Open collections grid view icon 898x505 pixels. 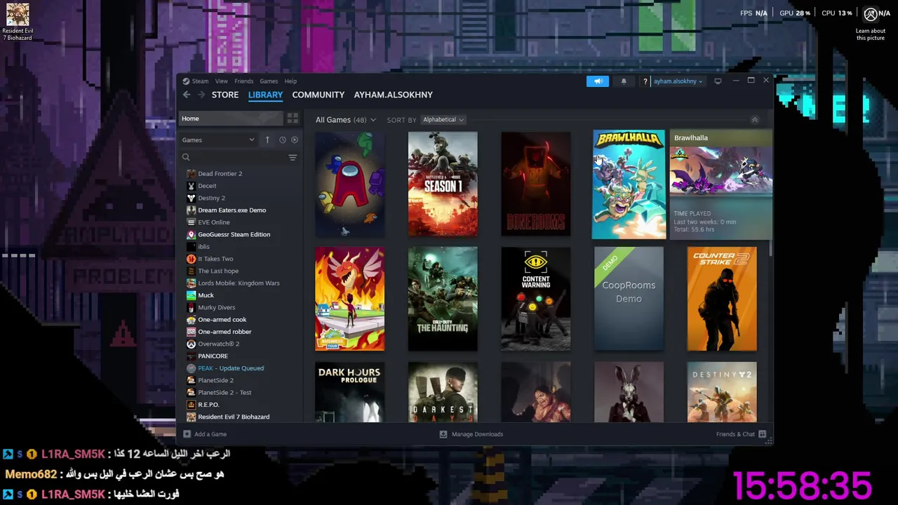point(293,119)
